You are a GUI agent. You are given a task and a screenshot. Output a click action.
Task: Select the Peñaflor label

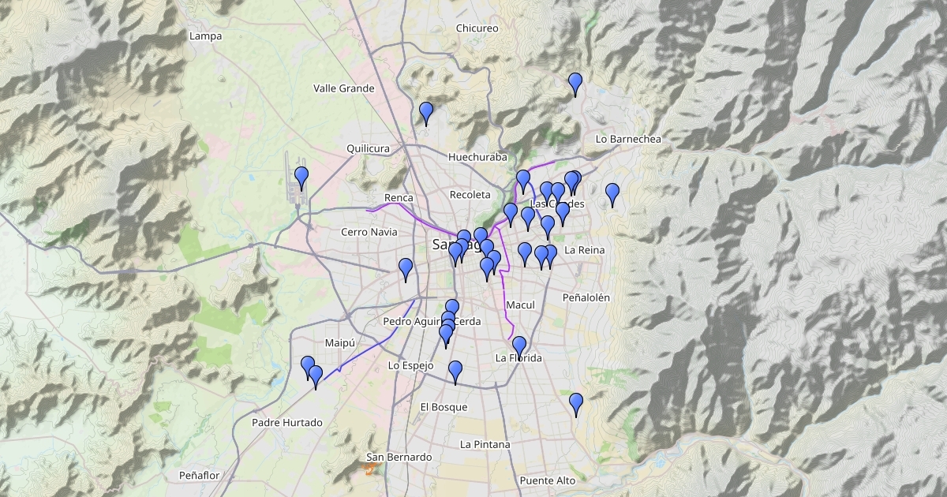[x=199, y=476]
